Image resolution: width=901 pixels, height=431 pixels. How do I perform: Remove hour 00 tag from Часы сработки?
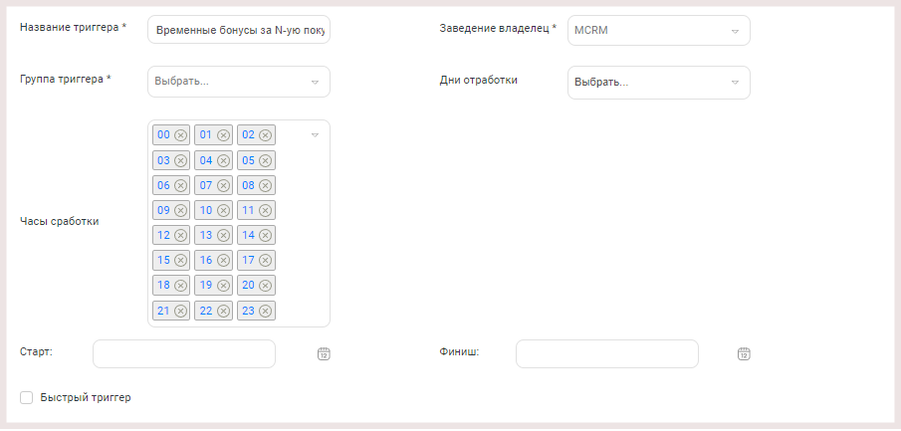[x=181, y=135]
